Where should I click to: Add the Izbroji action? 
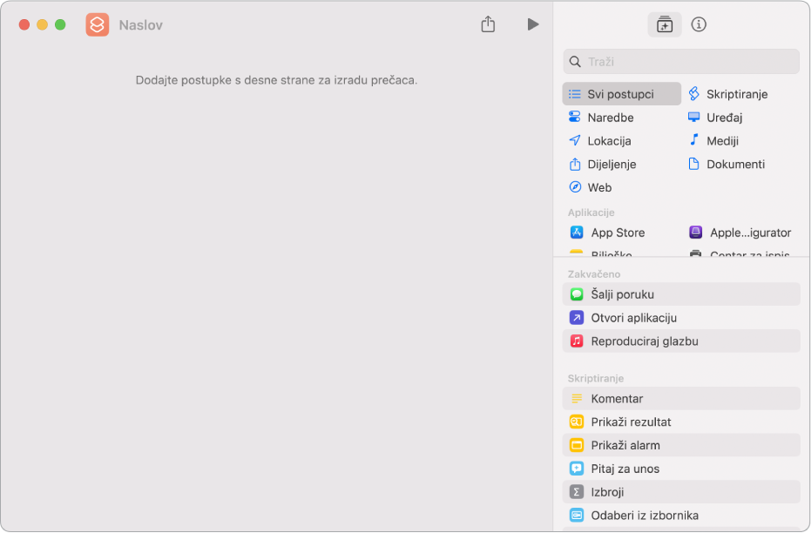681,492
